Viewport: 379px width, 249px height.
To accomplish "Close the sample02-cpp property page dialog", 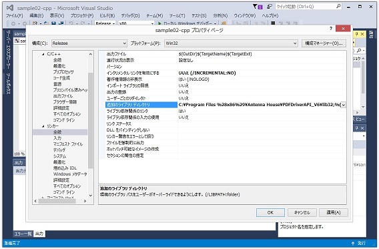I will pyautogui.click(x=343, y=29).
